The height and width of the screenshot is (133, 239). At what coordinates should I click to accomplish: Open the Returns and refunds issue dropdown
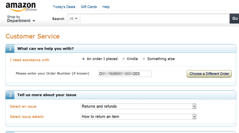(x=138, y=106)
